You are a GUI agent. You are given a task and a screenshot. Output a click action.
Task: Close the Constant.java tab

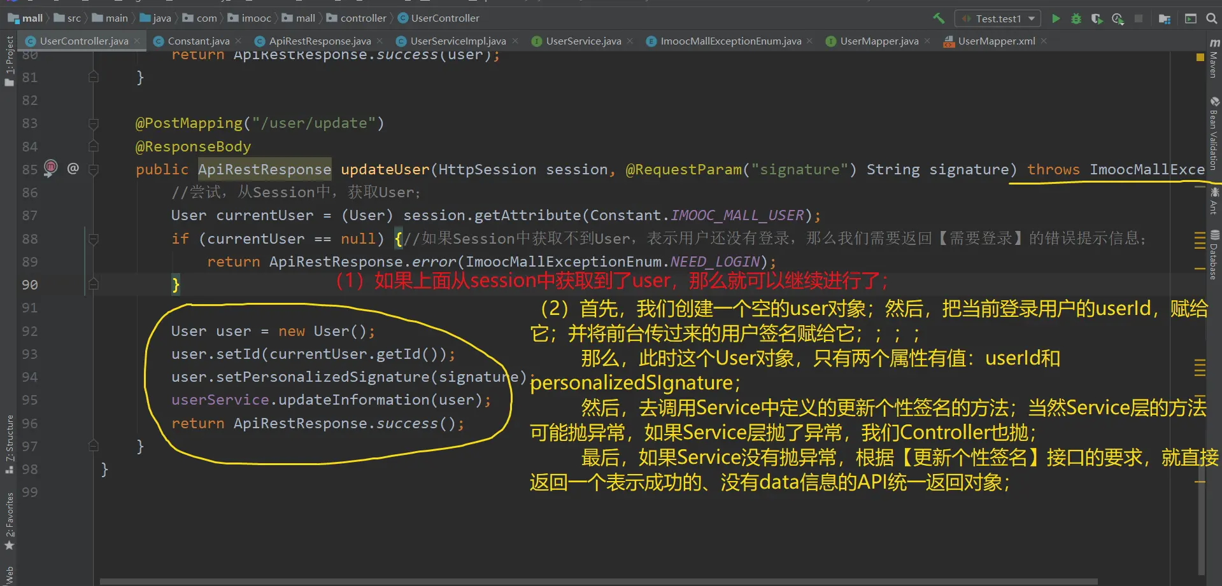click(238, 41)
